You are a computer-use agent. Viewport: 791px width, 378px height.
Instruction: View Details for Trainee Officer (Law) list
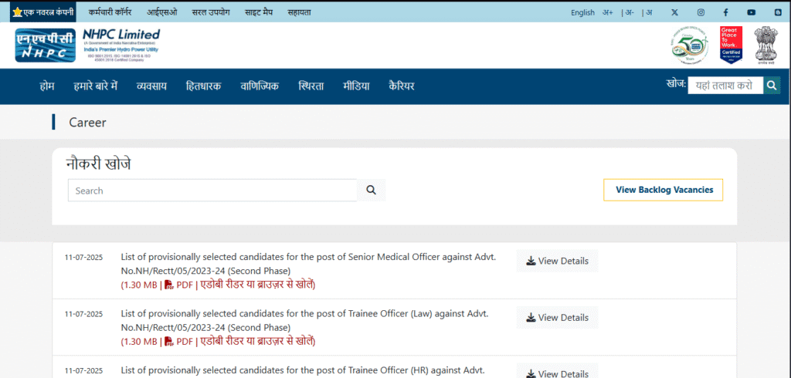coord(558,318)
